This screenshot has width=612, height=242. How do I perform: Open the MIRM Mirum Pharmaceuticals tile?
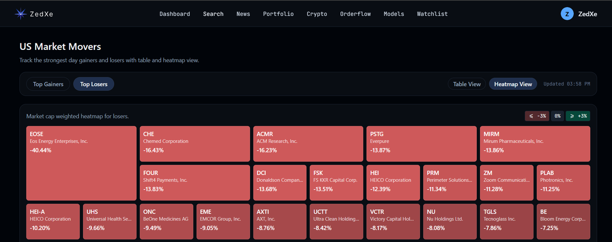pos(534,144)
